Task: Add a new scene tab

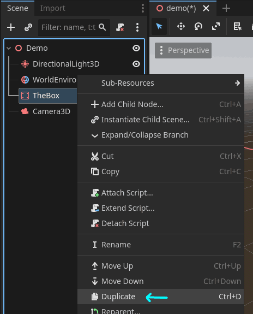Action: pyautogui.click(x=226, y=8)
